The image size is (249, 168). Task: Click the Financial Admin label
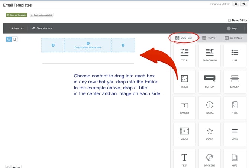220,4
